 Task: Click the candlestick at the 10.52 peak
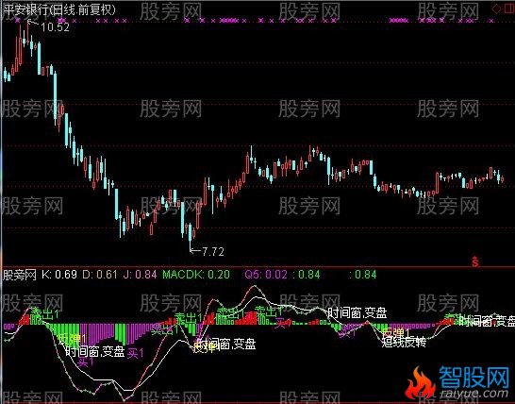(27, 34)
